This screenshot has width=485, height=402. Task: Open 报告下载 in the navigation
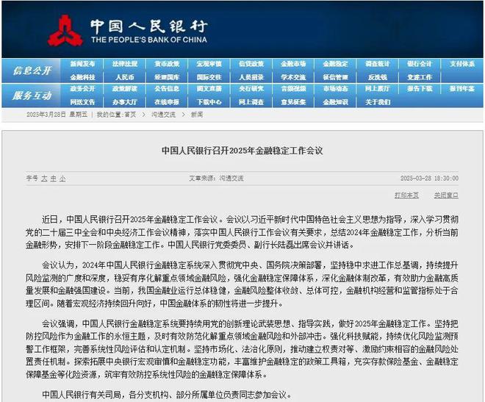pyautogui.click(x=420, y=89)
